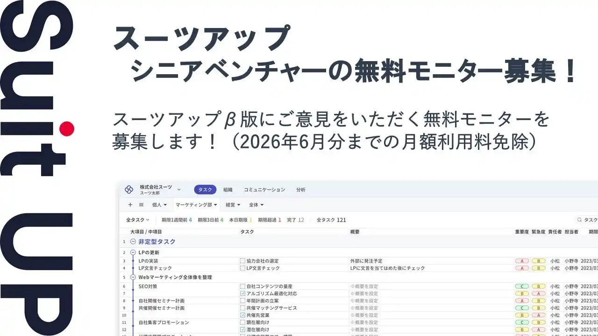
Task: Click the red A importance badge on LPの実装
Action: tap(522, 261)
